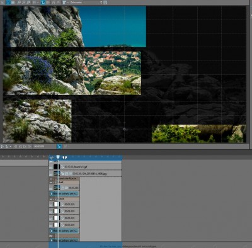The image size is (252, 248).
Task: Toggle the blue highlighted icon in the playback bar
Action: (x=59, y=147)
